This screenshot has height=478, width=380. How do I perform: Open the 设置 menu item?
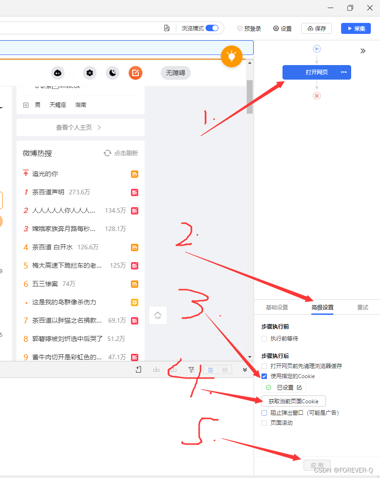click(282, 28)
